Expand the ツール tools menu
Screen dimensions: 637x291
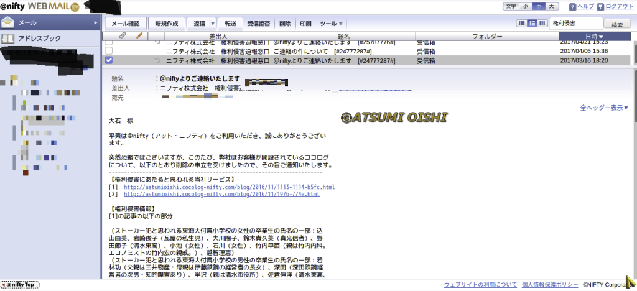pos(330,24)
